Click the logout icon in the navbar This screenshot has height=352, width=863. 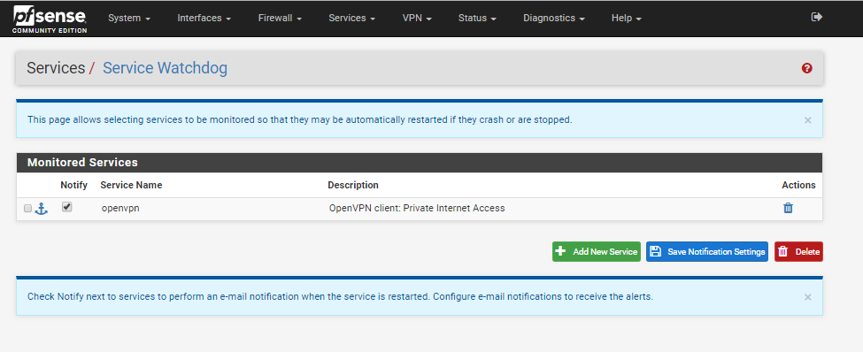pos(817,17)
